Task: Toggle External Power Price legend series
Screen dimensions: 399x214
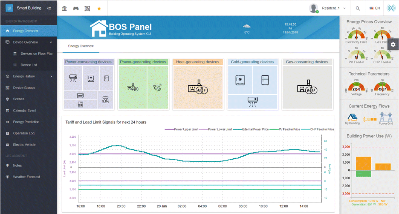Action: [251, 129]
